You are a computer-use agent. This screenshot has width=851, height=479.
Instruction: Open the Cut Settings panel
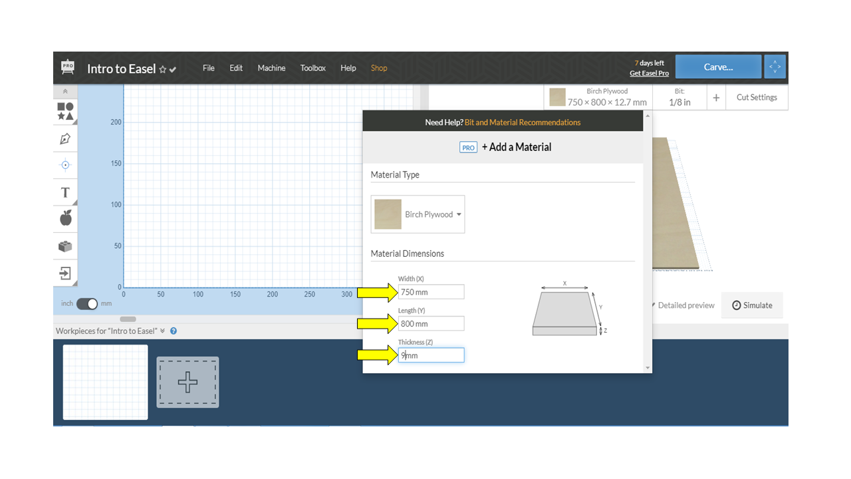[x=757, y=98]
